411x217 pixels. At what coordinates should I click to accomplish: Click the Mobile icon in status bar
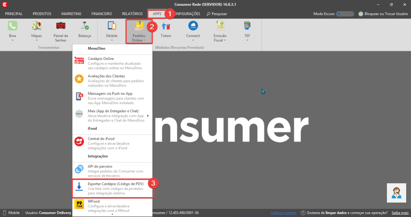pos(4,213)
